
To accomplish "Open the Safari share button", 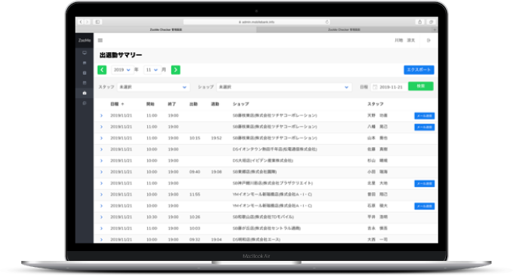I will click(419, 22).
